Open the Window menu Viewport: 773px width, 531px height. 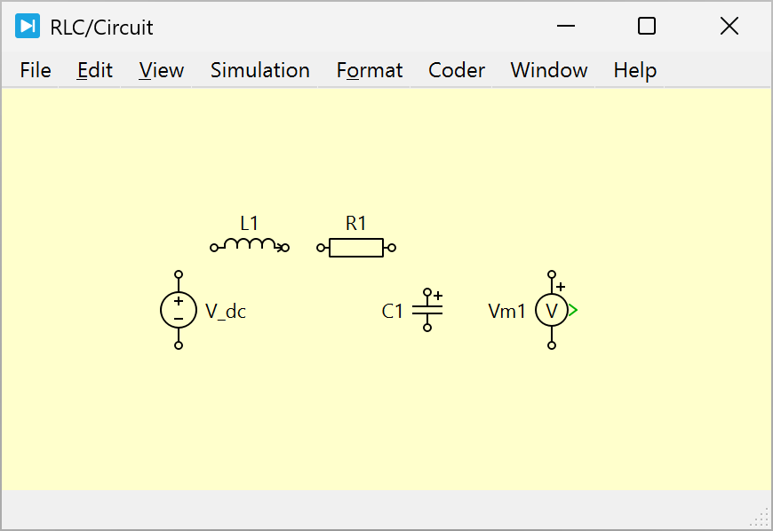(x=549, y=70)
